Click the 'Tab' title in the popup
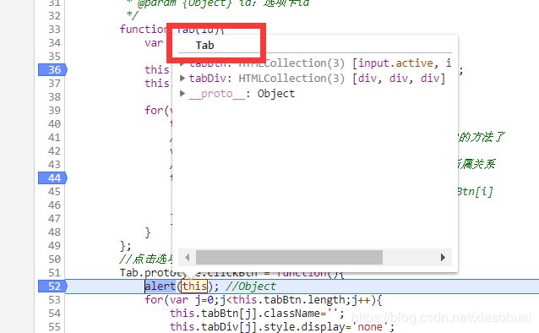The width and height of the screenshot is (539, 333). point(205,46)
